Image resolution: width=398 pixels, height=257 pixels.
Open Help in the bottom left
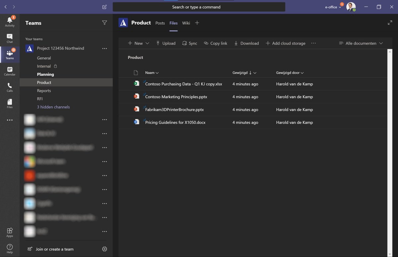point(10,249)
